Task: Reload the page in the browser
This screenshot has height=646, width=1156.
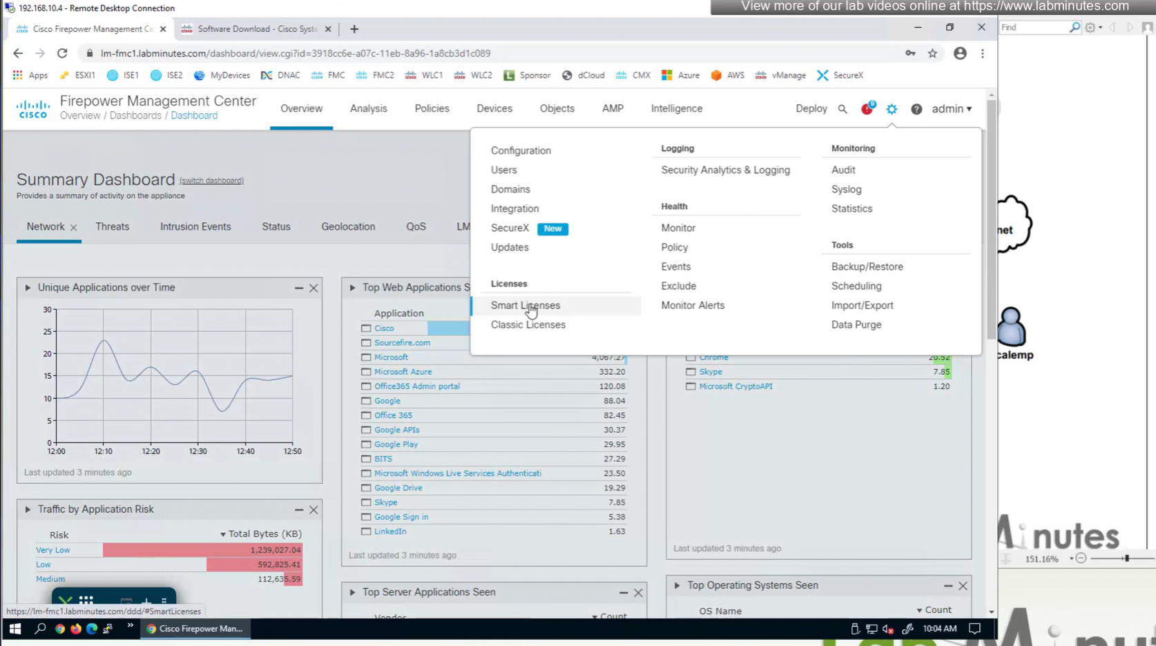Action: coord(62,53)
